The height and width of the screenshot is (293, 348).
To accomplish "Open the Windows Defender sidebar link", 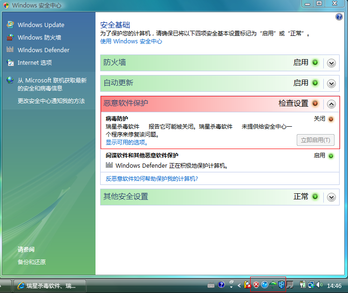I will (43, 50).
